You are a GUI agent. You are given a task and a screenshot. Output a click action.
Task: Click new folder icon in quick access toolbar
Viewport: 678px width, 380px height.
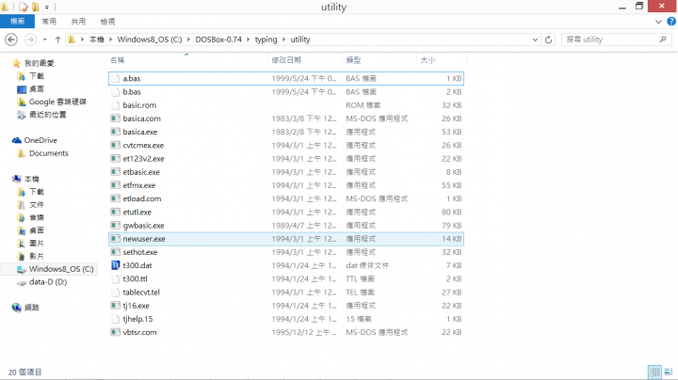click(36, 7)
